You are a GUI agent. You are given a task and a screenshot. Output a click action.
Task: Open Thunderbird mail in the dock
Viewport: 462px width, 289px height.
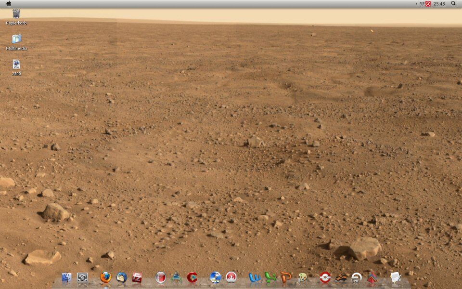[122, 277]
